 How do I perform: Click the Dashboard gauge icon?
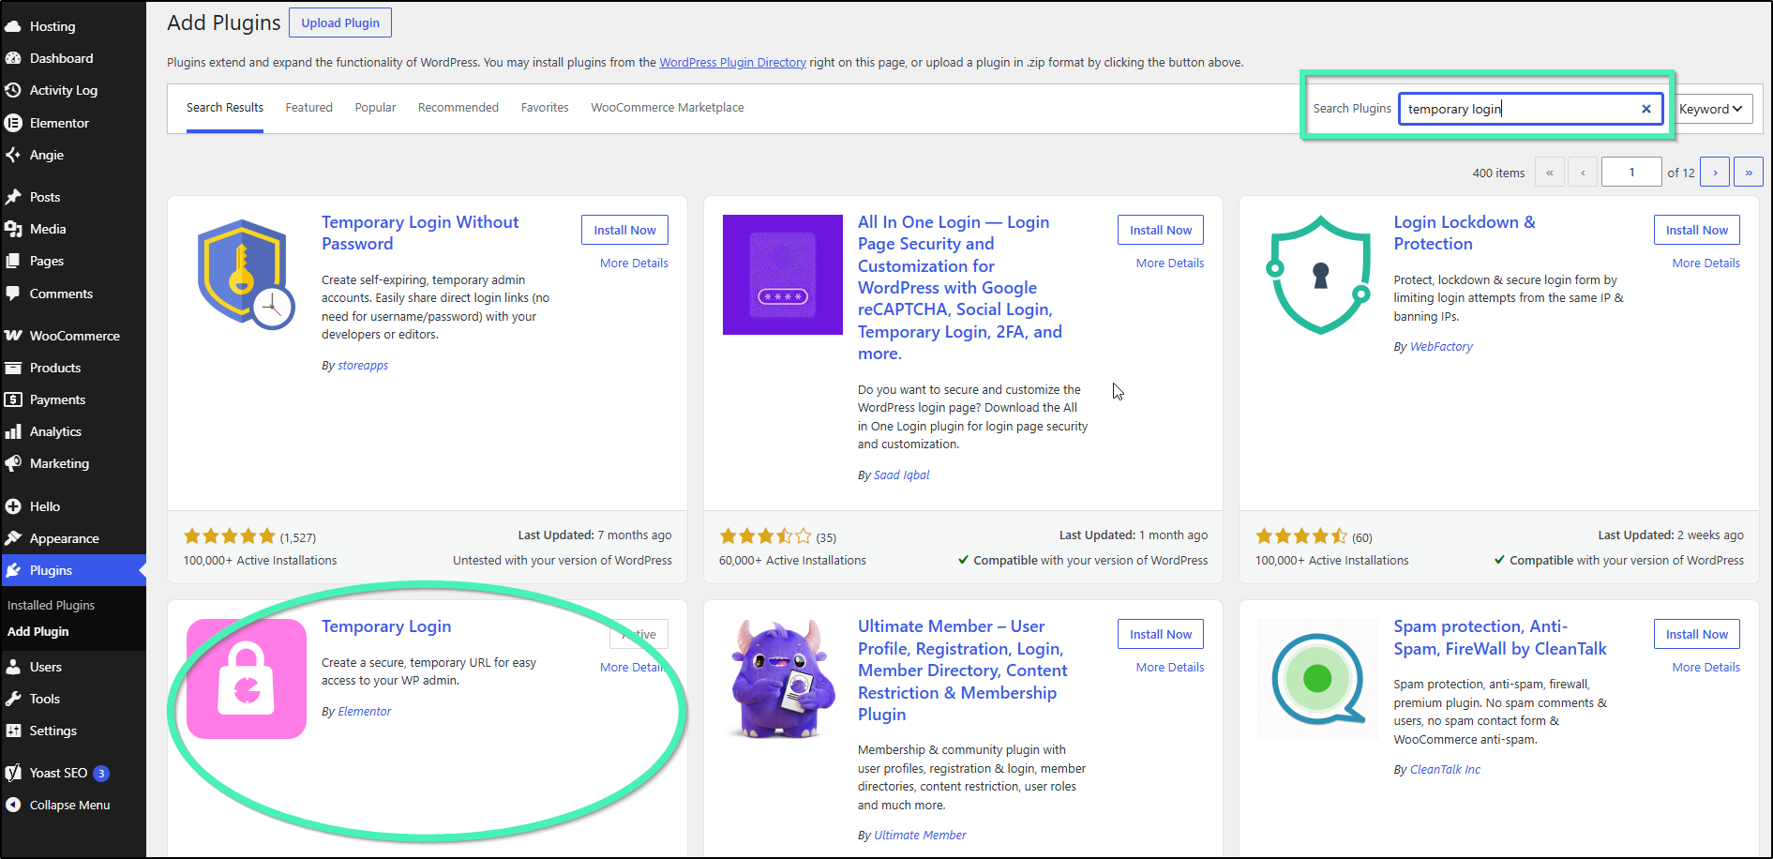pyautogui.click(x=13, y=58)
